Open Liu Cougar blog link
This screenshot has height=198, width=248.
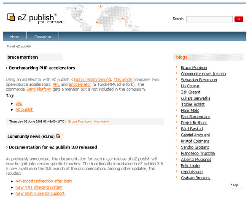[x=190, y=86]
